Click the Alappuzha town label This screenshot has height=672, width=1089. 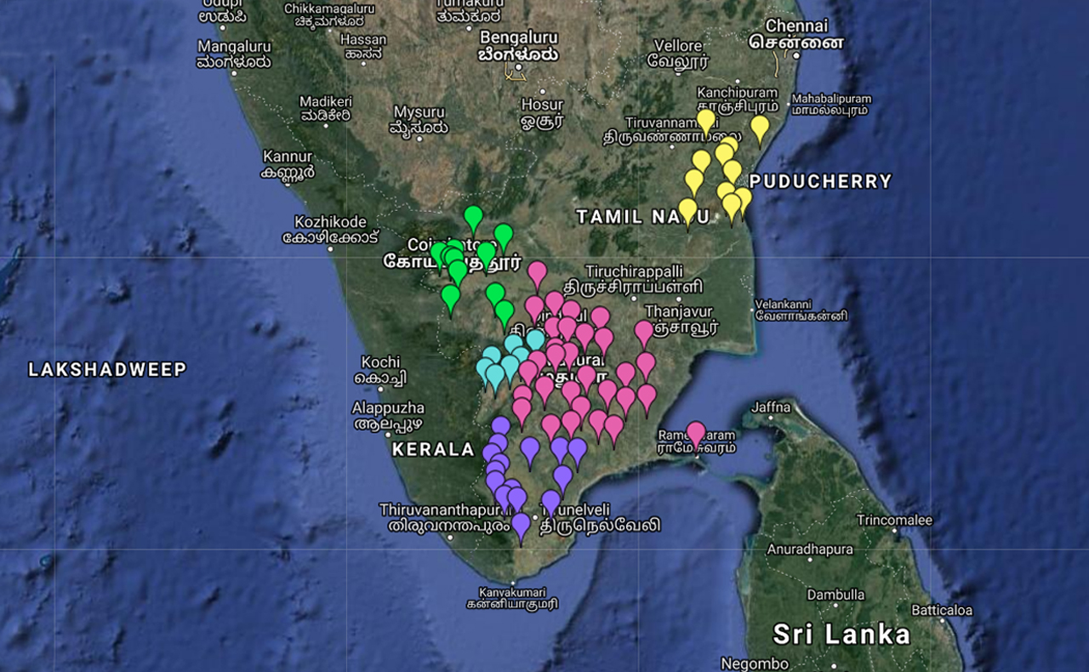tap(389, 415)
